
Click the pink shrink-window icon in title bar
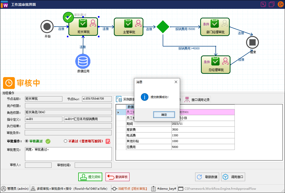tap(263, 4)
